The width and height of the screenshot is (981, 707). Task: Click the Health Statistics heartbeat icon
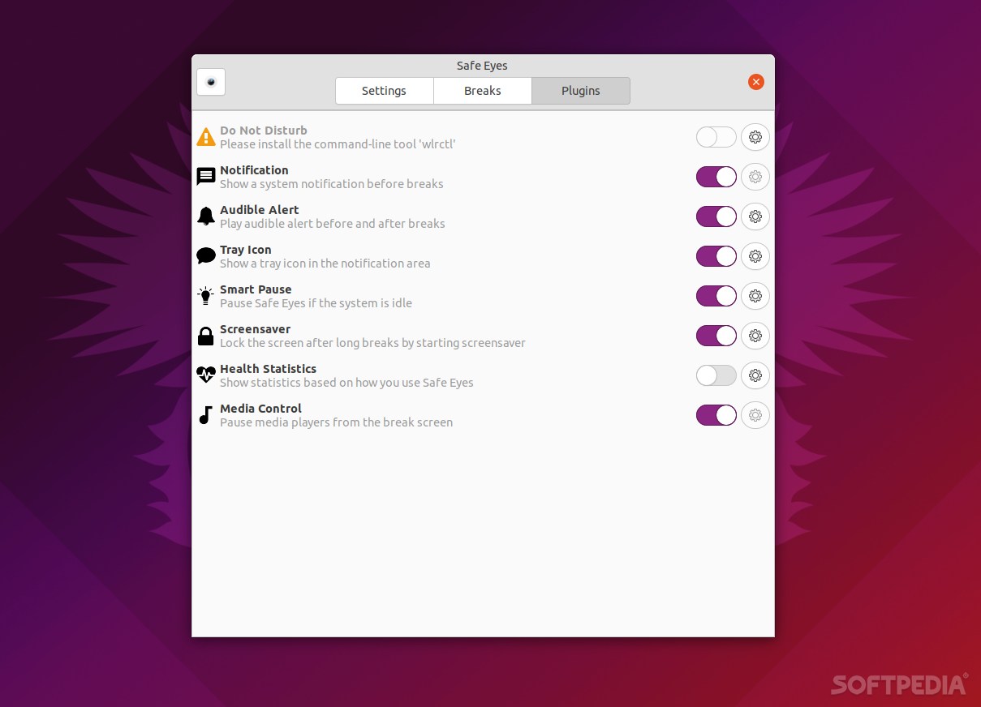[205, 375]
